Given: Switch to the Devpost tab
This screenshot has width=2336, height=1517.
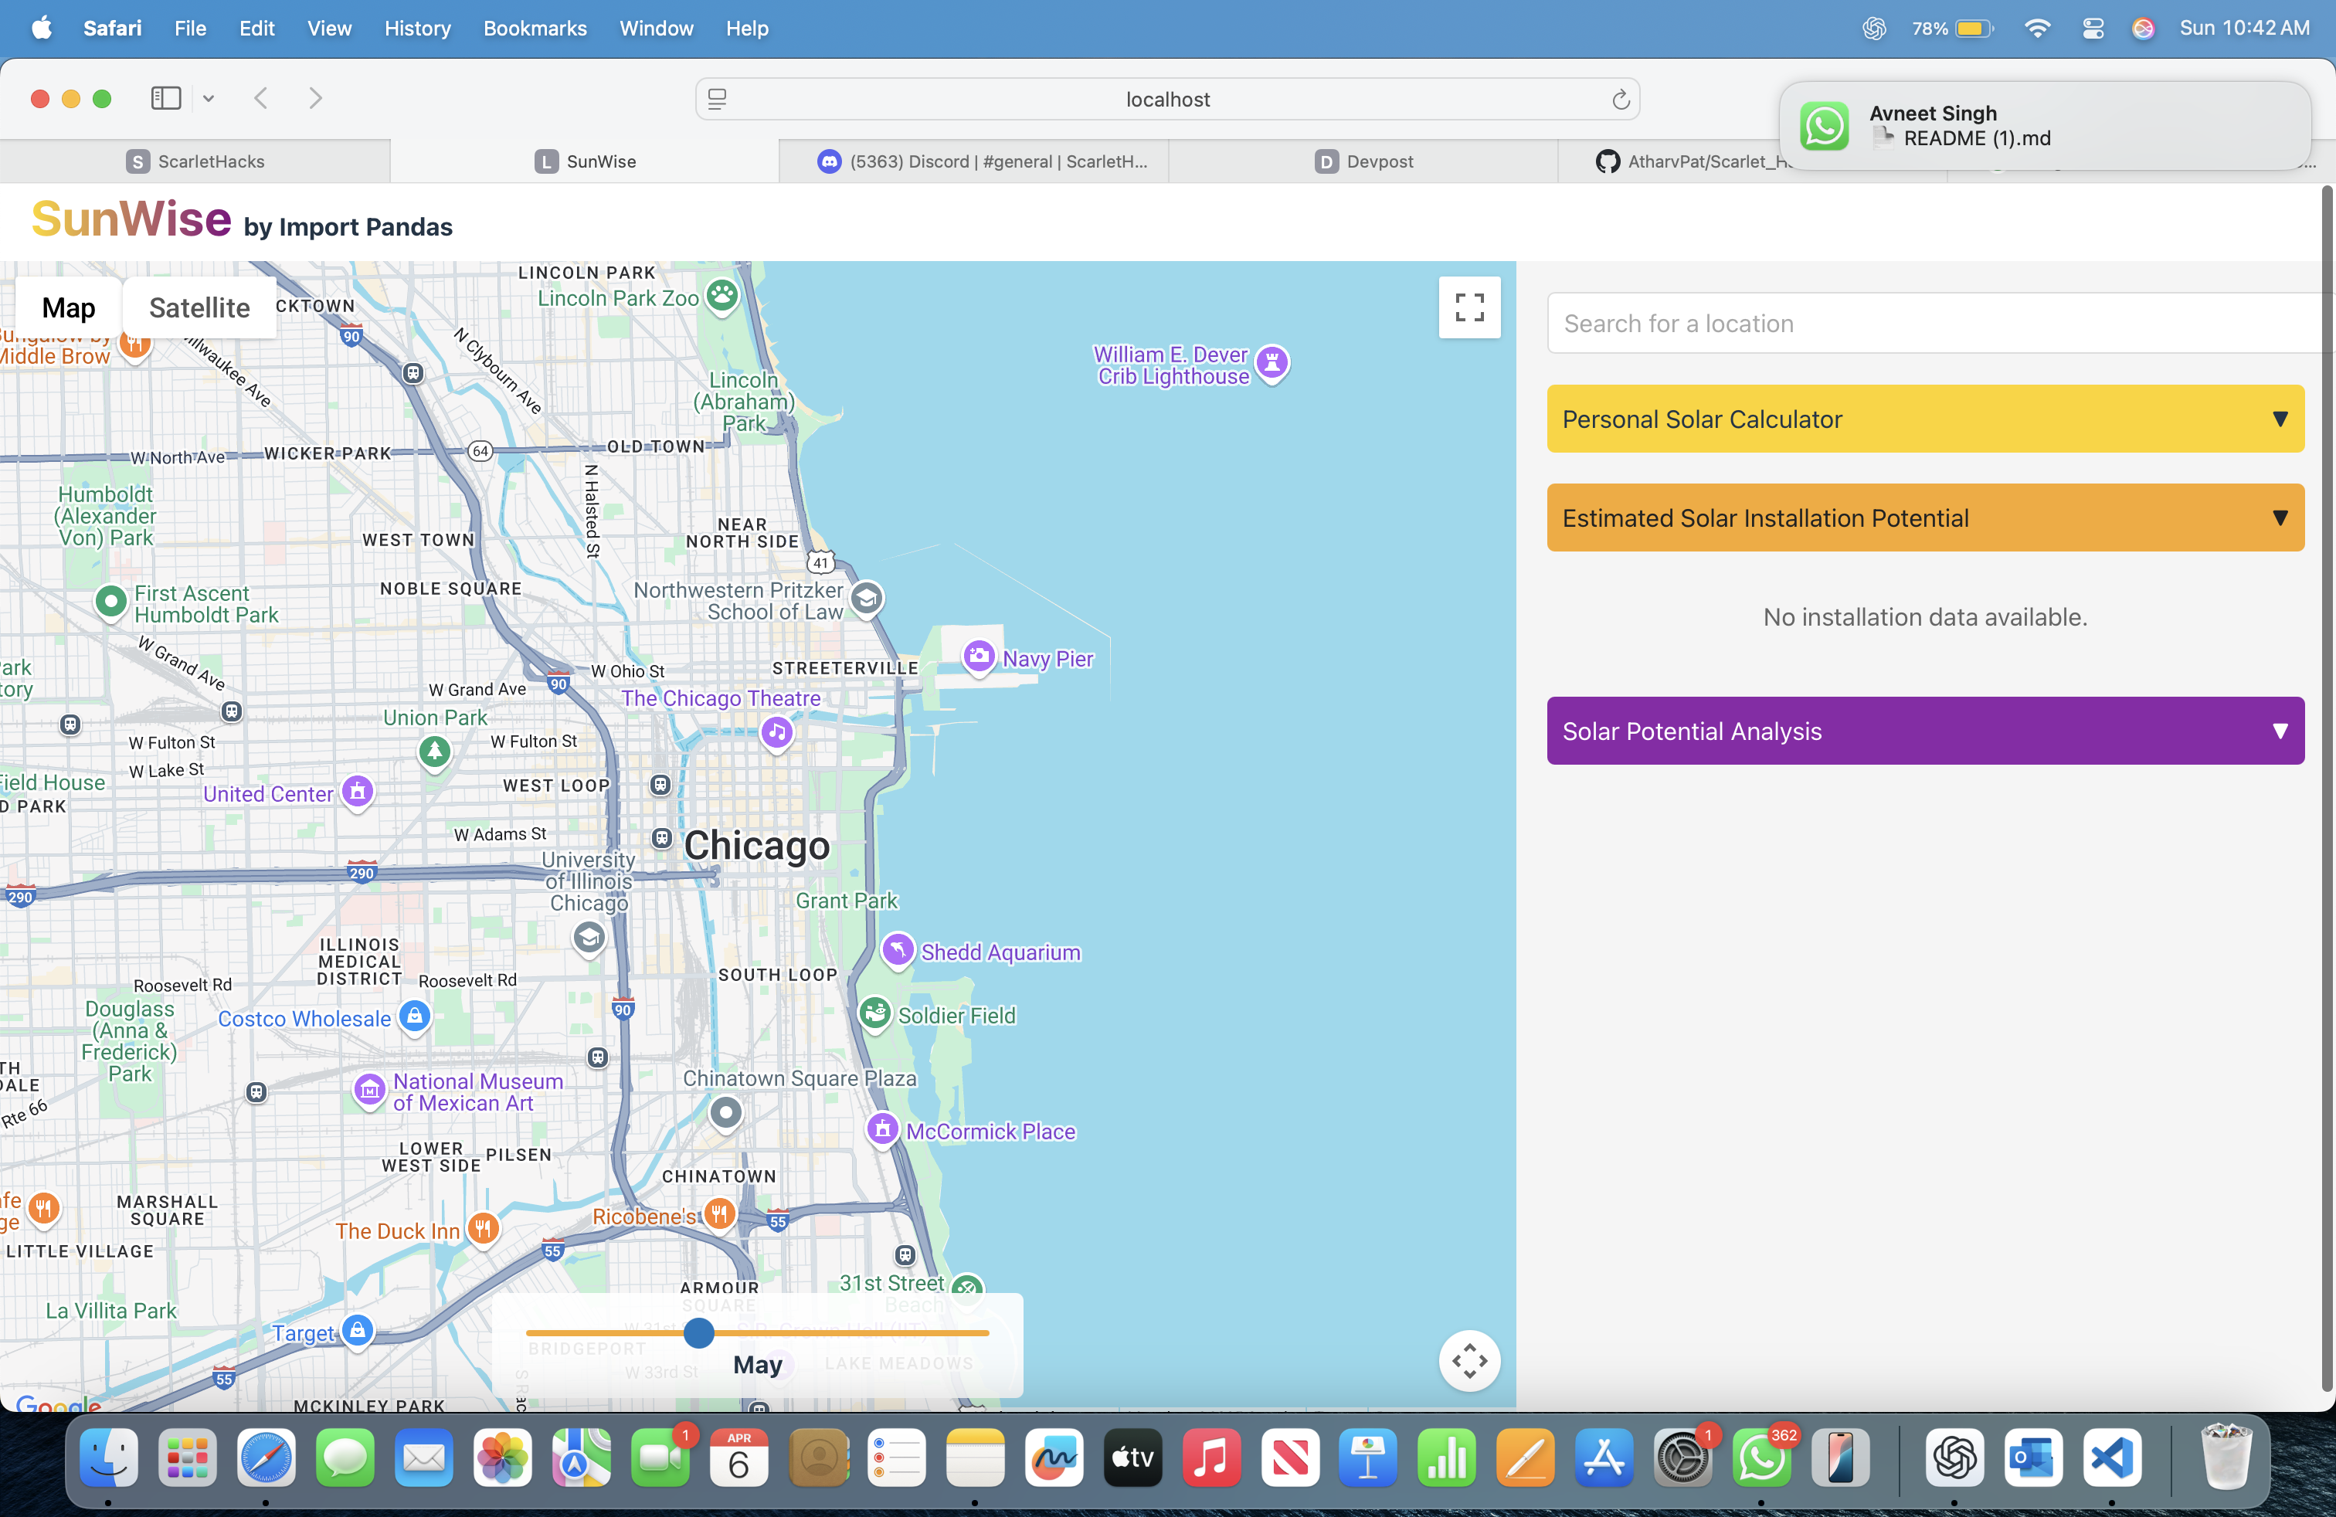Looking at the screenshot, I should point(1363,162).
